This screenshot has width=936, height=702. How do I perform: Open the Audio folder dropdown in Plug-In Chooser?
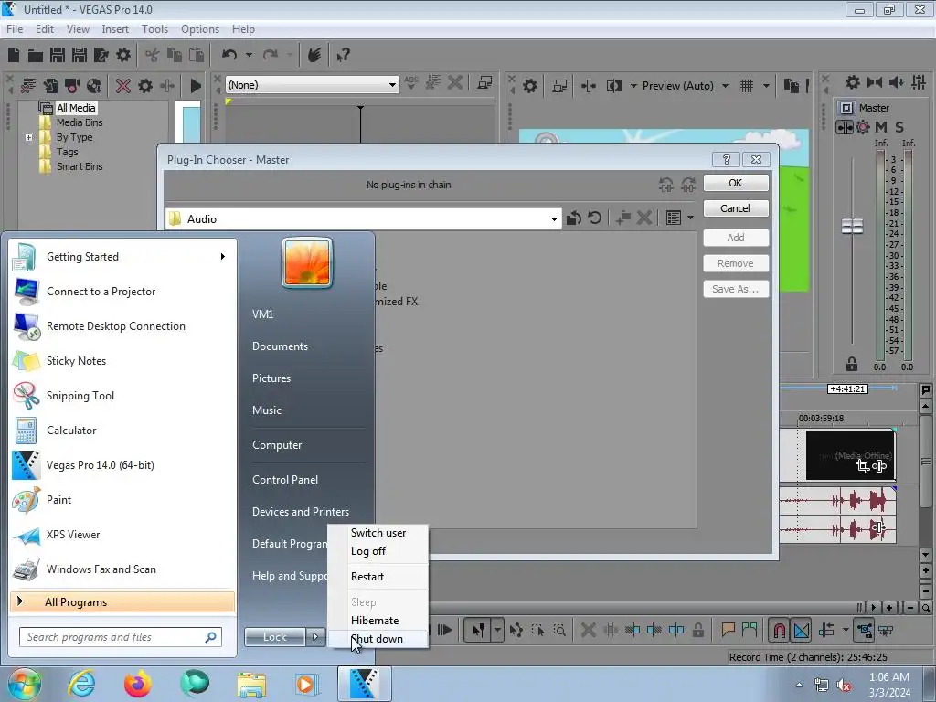coord(554,219)
